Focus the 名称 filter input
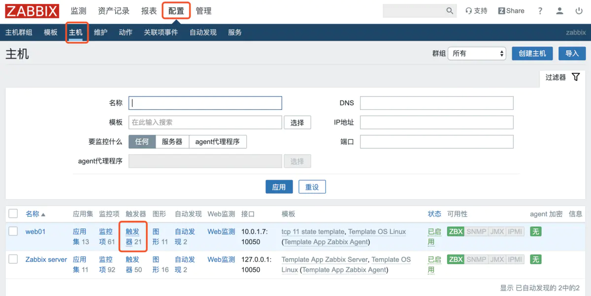 click(x=205, y=103)
